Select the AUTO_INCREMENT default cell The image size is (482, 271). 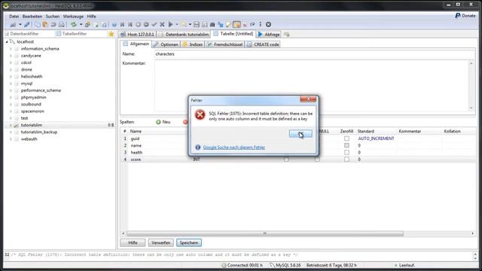pyautogui.click(x=376, y=139)
